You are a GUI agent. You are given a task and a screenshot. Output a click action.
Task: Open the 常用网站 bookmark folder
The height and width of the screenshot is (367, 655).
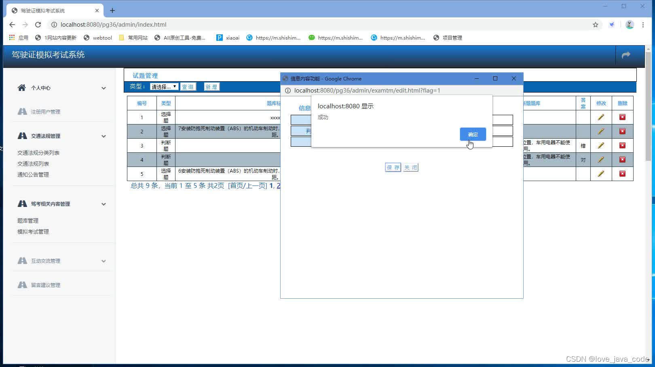[133, 38]
